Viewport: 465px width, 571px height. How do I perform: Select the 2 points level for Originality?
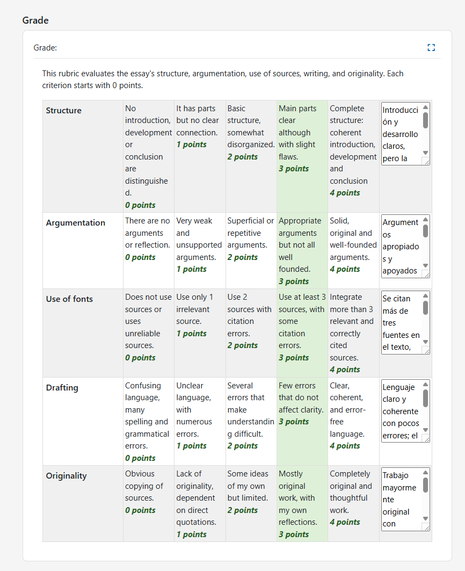(x=250, y=503)
